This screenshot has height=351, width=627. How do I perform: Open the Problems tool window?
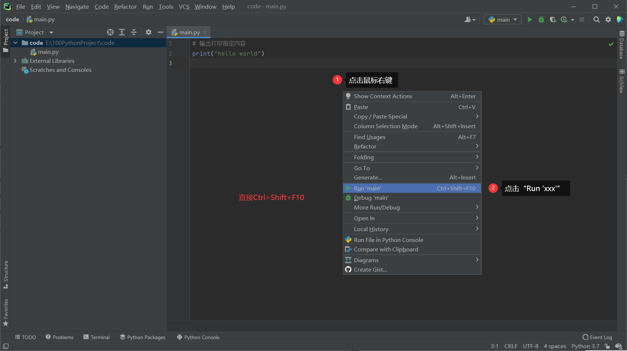click(x=60, y=337)
